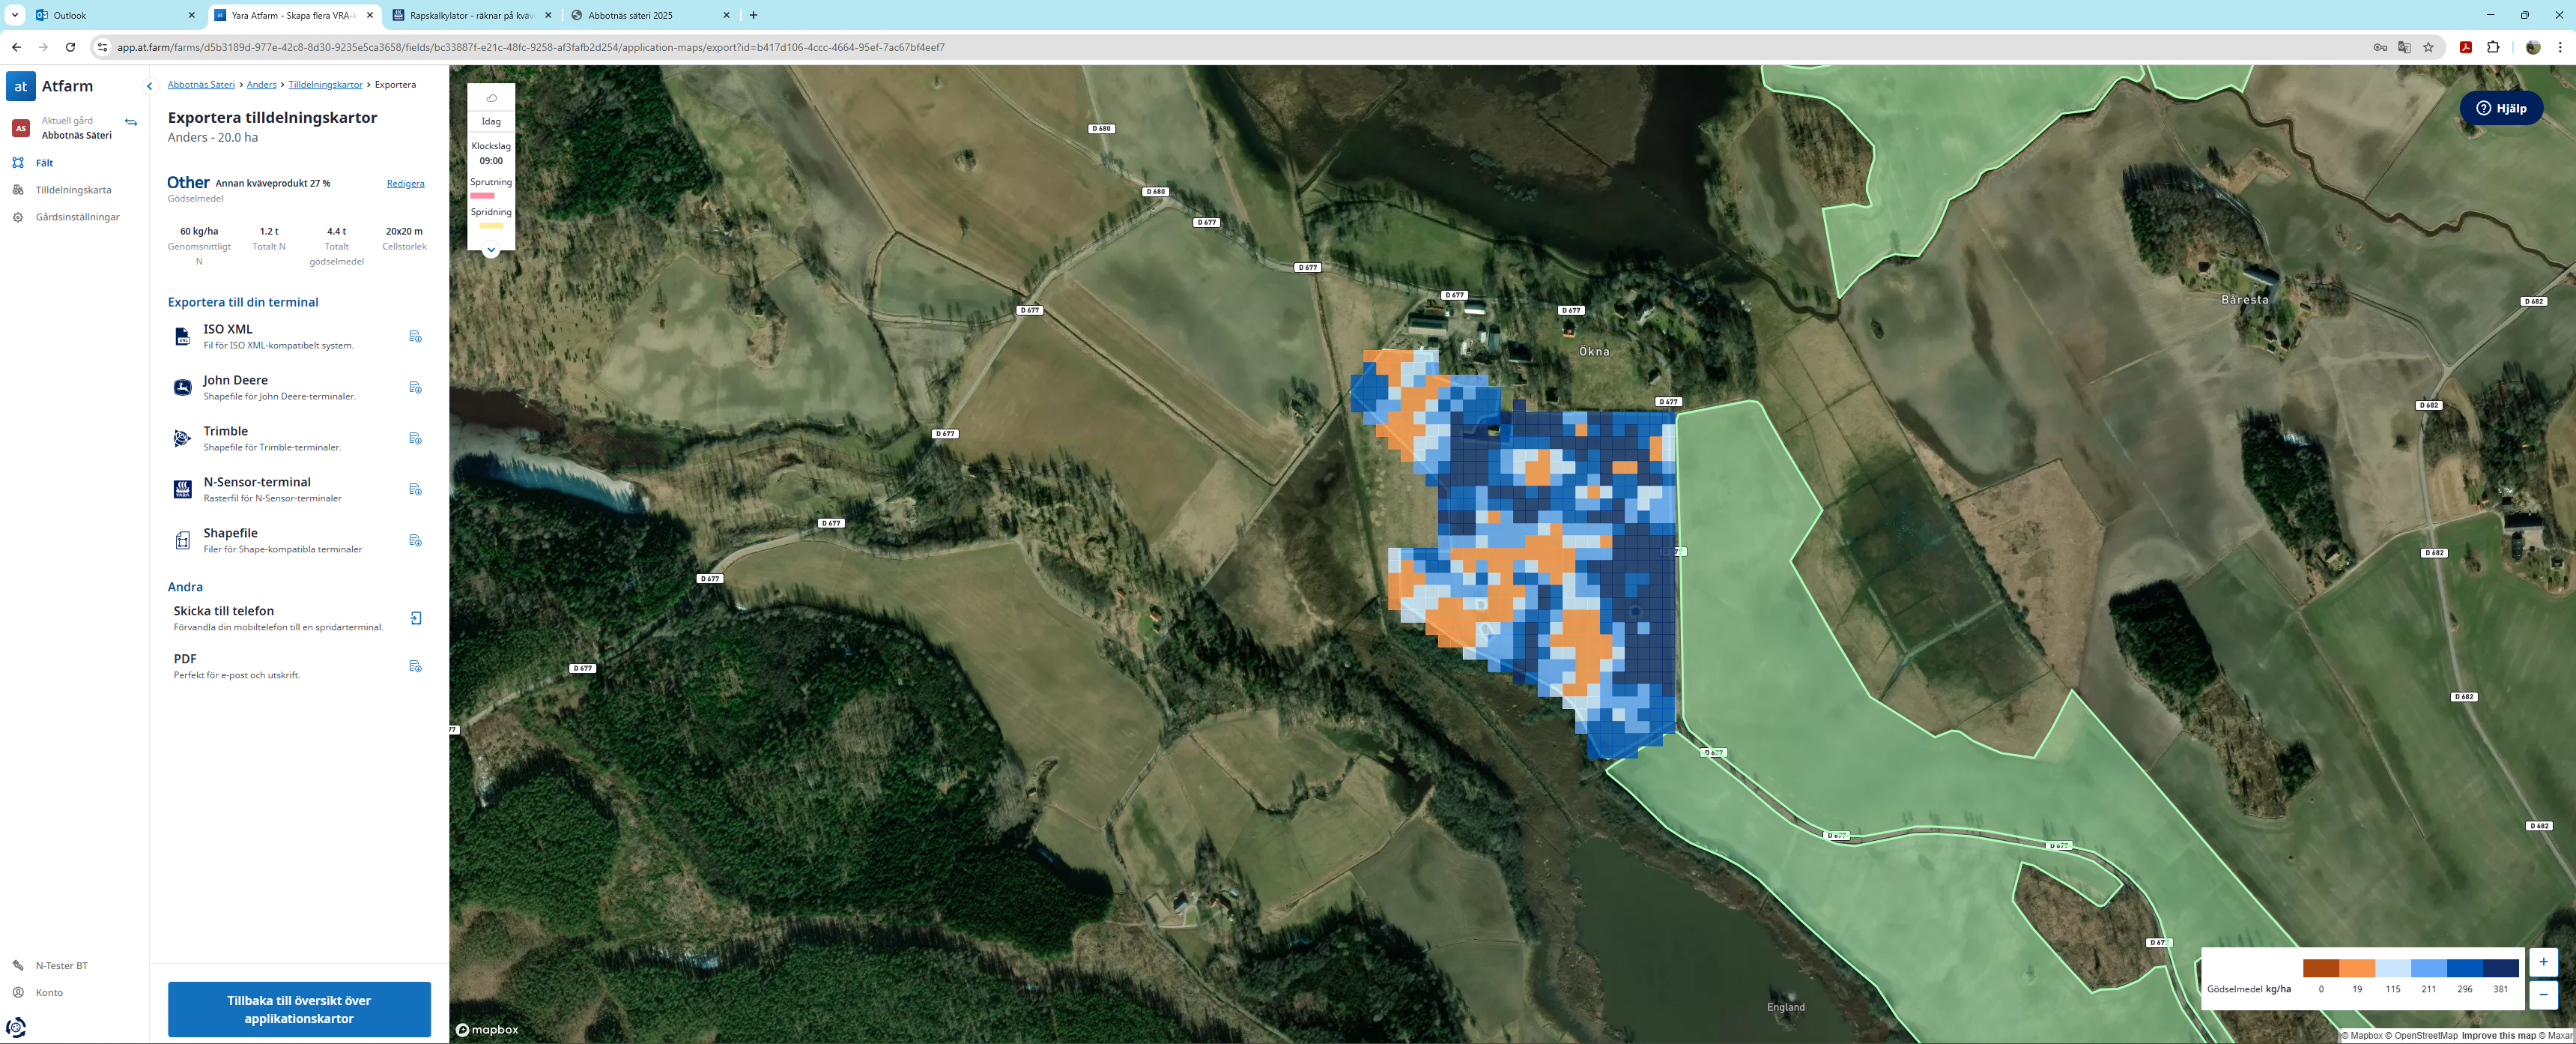The height and width of the screenshot is (1044, 2576).
Task: Collapse the left sidebar with chevron
Action: point(150,86)
